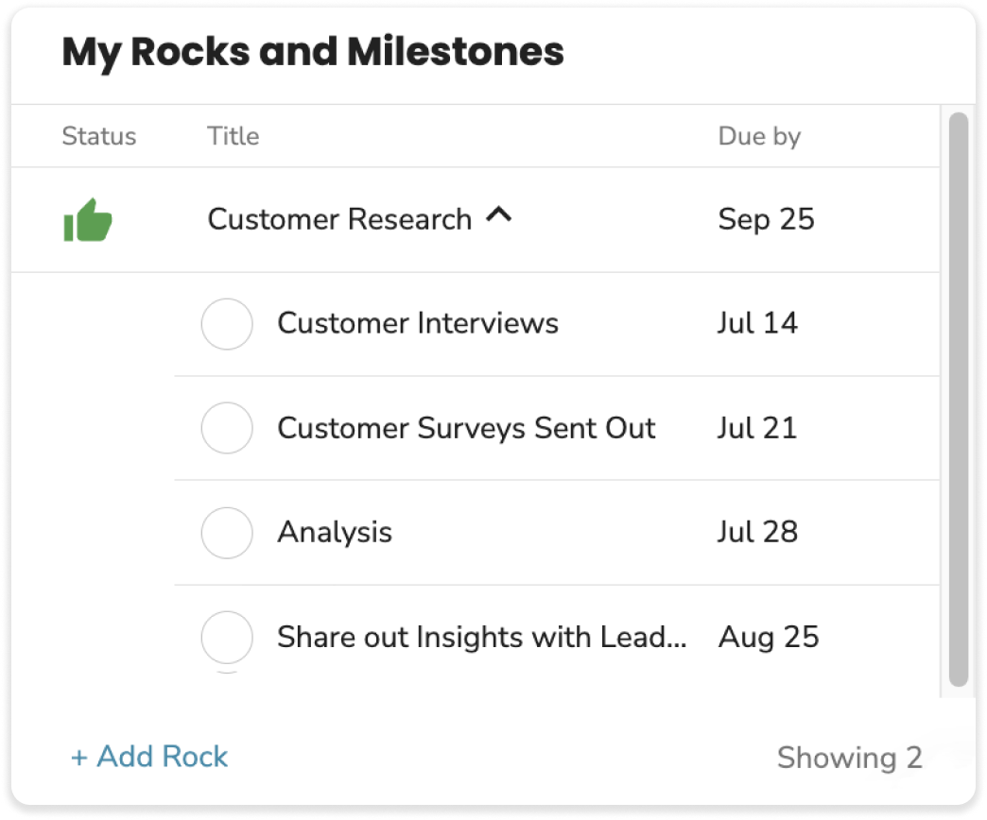Image resolution: width=987 pixels, height=820 pixels.
Task: Click the Title column header
Action: pyautogui.click(x=233, y=136)
